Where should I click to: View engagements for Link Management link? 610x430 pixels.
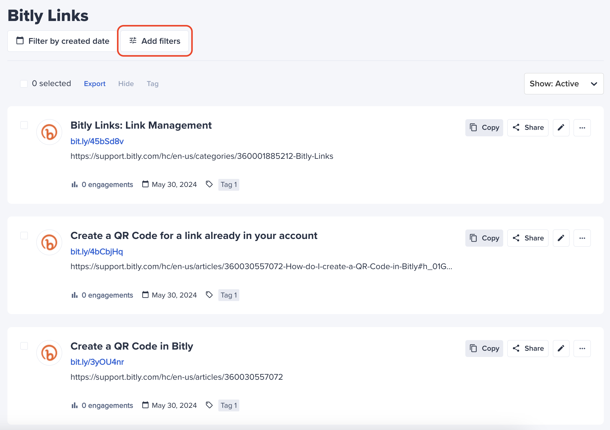pos(102,185)
